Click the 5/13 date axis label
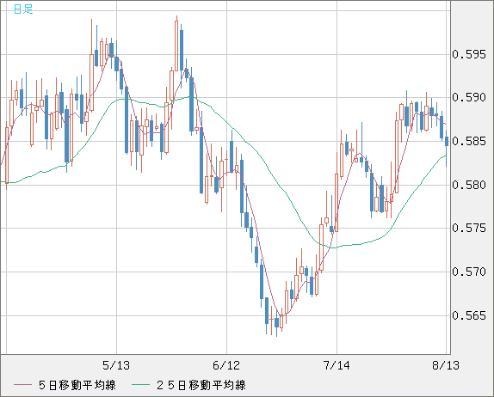 point(116,365)
